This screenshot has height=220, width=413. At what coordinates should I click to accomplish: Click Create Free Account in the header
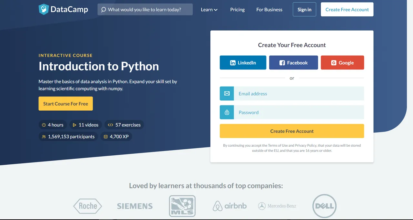coord(347,9)
